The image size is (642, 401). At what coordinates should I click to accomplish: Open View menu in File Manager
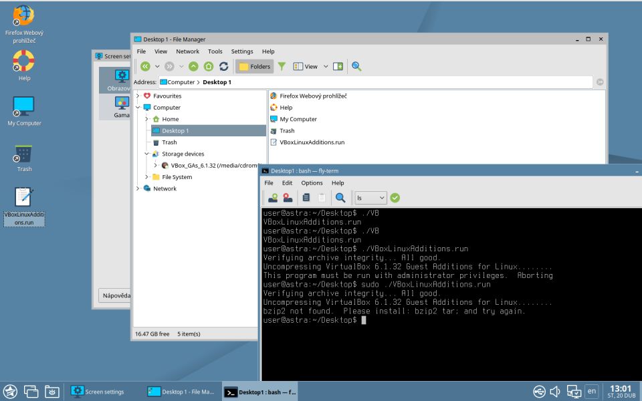tap(160, 51)
